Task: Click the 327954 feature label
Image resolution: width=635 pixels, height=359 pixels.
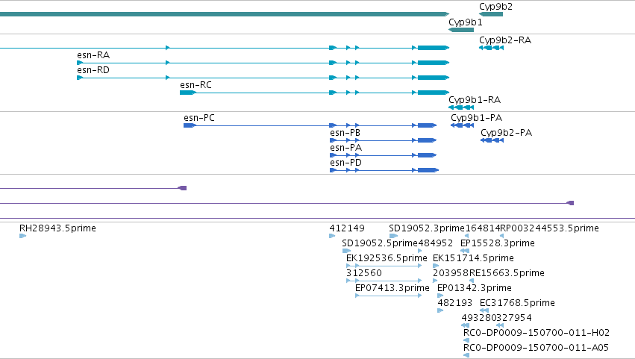Action: (x=514, y=318)
